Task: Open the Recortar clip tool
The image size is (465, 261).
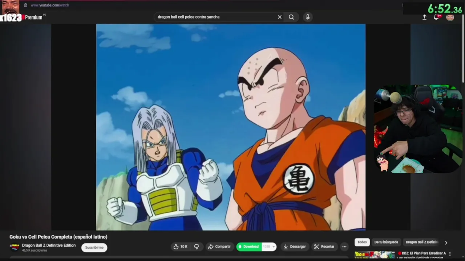Action: pyautogui.click(x=324, y=246)
